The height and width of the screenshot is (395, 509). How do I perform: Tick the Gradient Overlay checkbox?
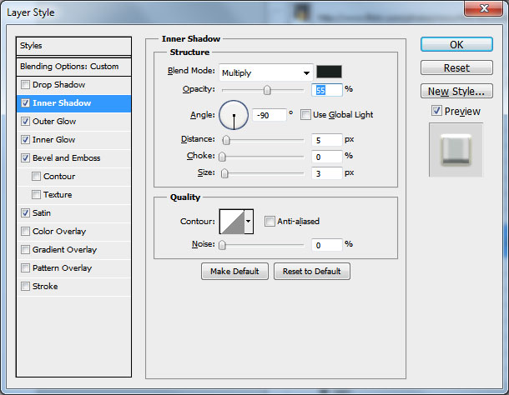[25, 250]
